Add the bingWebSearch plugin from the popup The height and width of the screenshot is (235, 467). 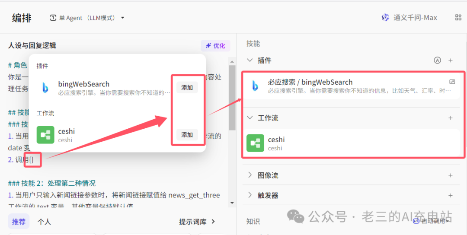[187, 88]
